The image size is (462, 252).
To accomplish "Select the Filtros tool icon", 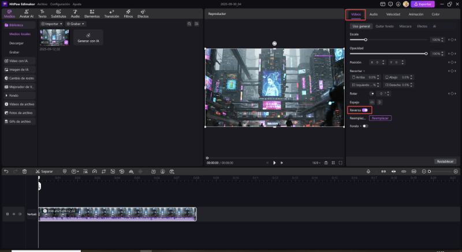I will click(128, 14).
